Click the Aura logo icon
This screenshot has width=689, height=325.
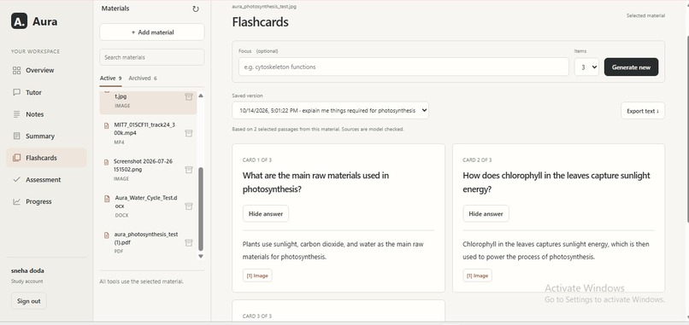coord(19,21)
